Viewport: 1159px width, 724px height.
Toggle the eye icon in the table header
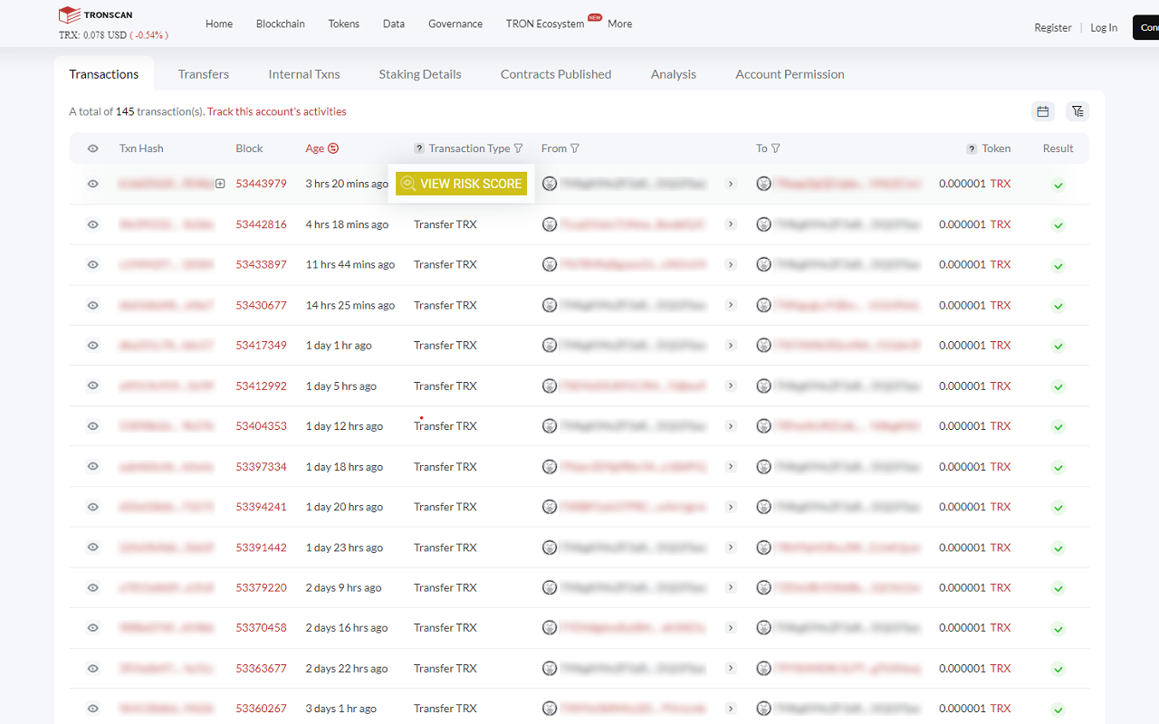[92, 148]
